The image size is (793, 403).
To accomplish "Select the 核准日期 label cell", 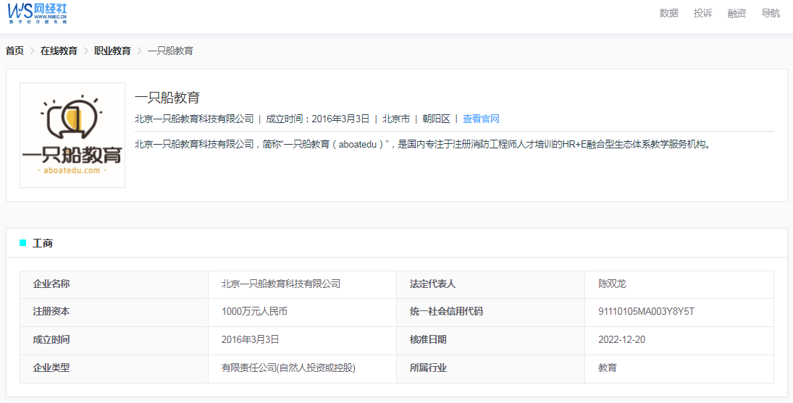I will (490, 340).
